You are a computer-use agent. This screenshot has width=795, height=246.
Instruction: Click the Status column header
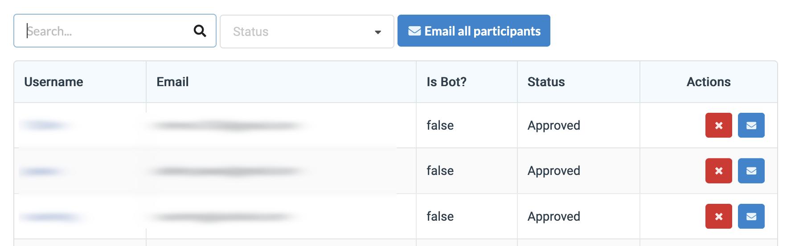tap(546, 82)
